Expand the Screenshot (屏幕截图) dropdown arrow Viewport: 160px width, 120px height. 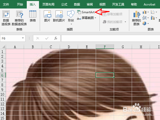(95, 18)
